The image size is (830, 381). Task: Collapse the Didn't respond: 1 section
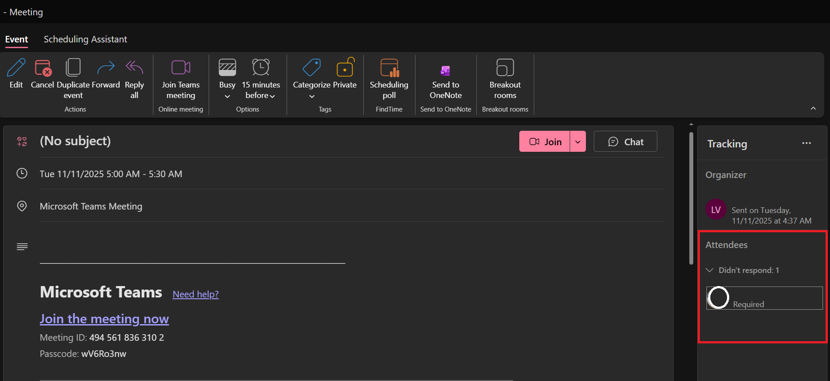click(709, 270)
